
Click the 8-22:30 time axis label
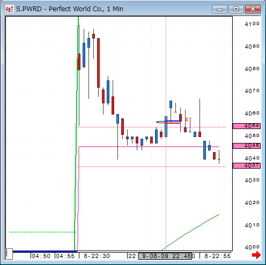(x=97, y=256)
